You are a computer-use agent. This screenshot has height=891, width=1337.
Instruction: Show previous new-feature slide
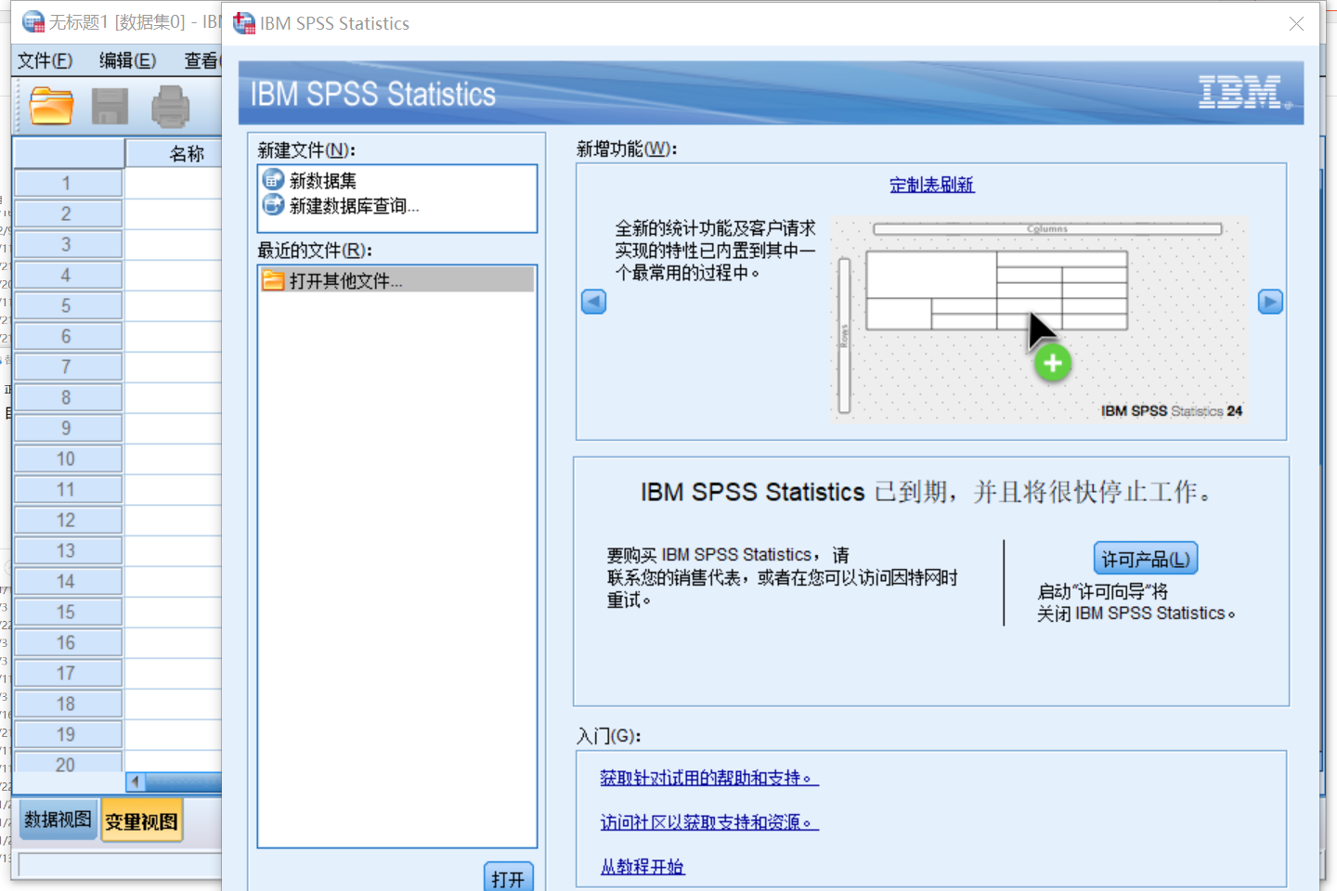(x=593, y=302)
